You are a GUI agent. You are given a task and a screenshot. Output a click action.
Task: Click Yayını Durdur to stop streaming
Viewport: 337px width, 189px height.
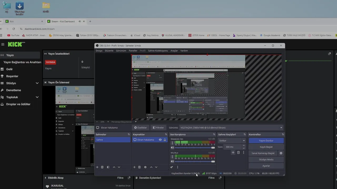(266, 140)
